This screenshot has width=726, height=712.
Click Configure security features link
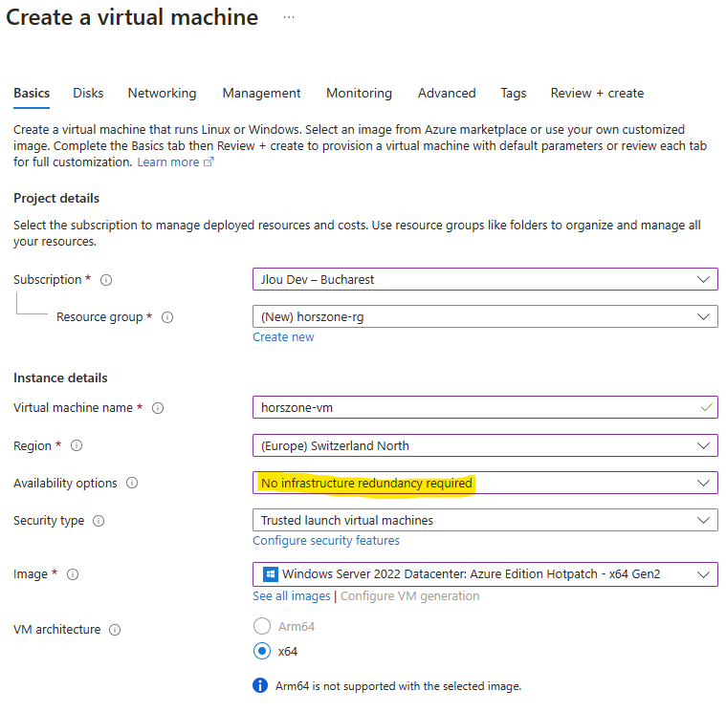(326, 541)
